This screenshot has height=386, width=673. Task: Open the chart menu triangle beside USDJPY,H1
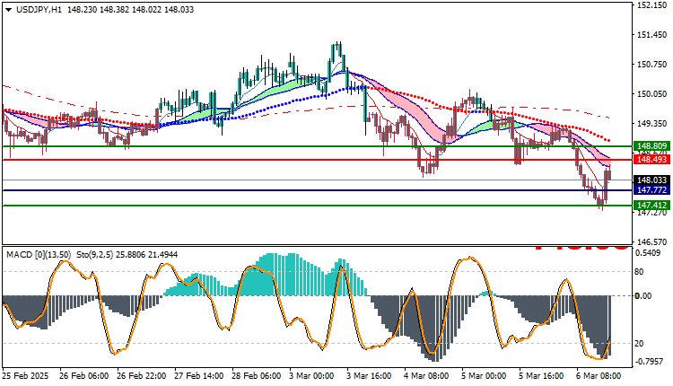click(9, 10)
